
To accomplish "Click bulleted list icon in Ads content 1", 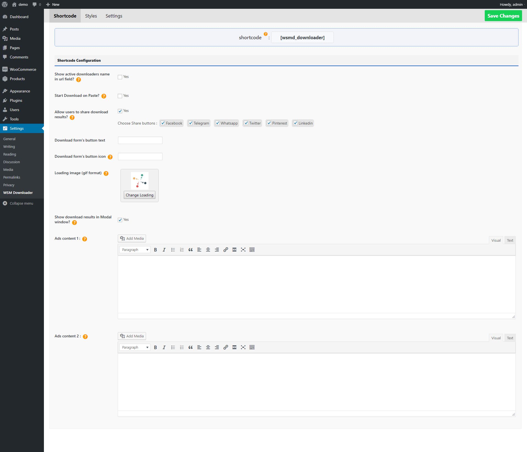I will (x=173, y=250).
